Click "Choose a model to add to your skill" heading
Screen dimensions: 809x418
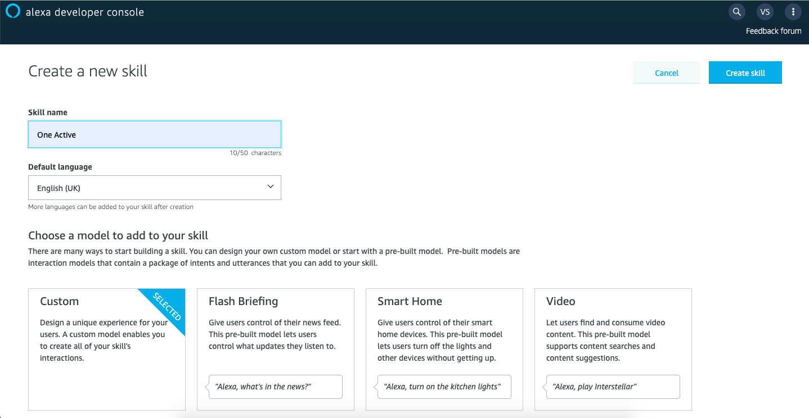click(x=118, y=235)
